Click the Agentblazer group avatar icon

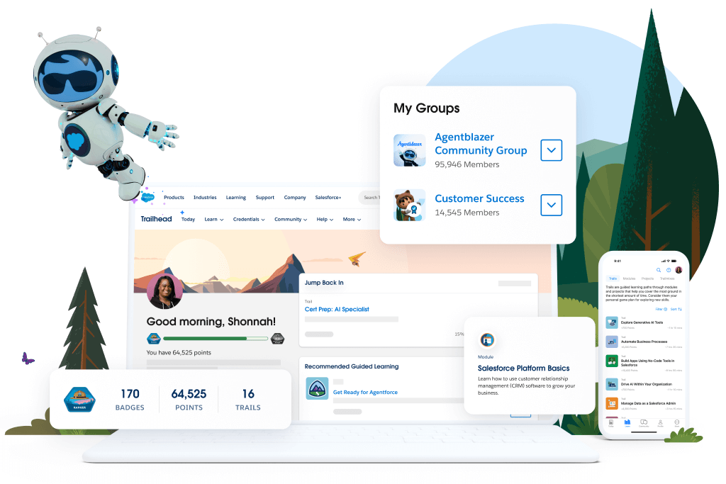tap(409, 150)
